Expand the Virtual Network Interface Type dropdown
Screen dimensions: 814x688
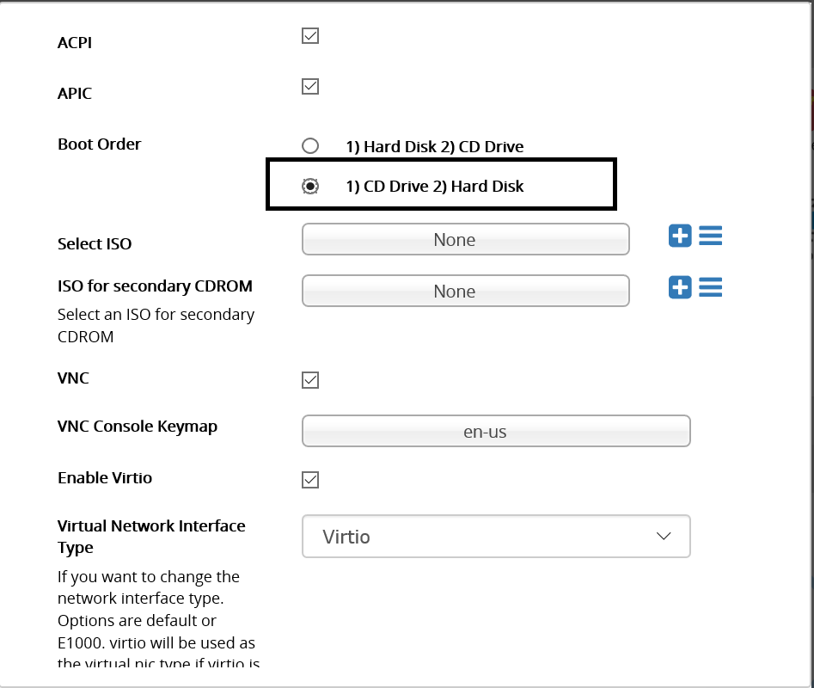tap(496, 537)
